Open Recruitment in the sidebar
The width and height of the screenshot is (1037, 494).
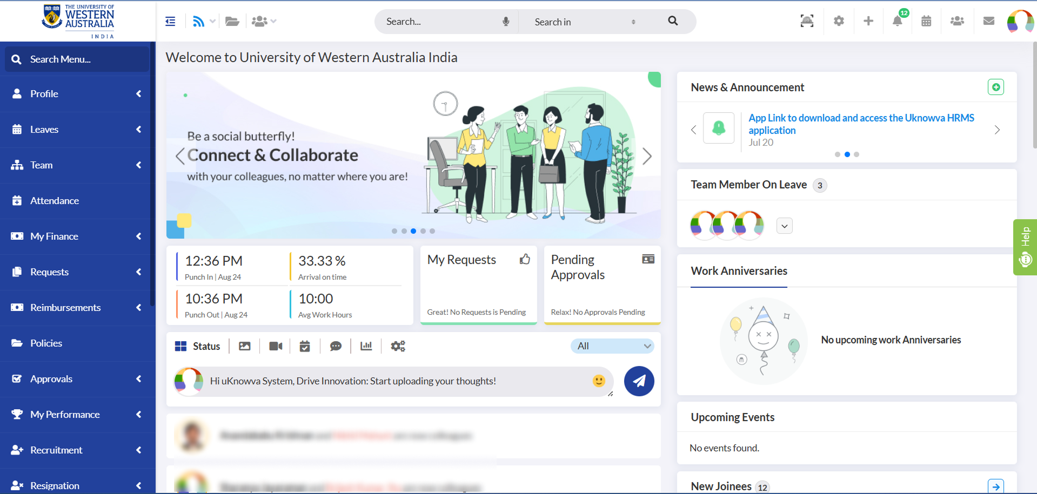click(78, 450)
